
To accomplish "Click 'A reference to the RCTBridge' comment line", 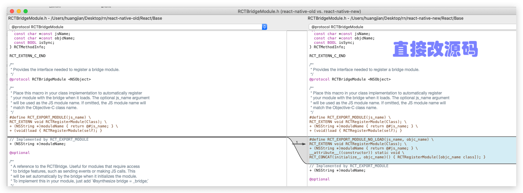I will coord(75,166).
